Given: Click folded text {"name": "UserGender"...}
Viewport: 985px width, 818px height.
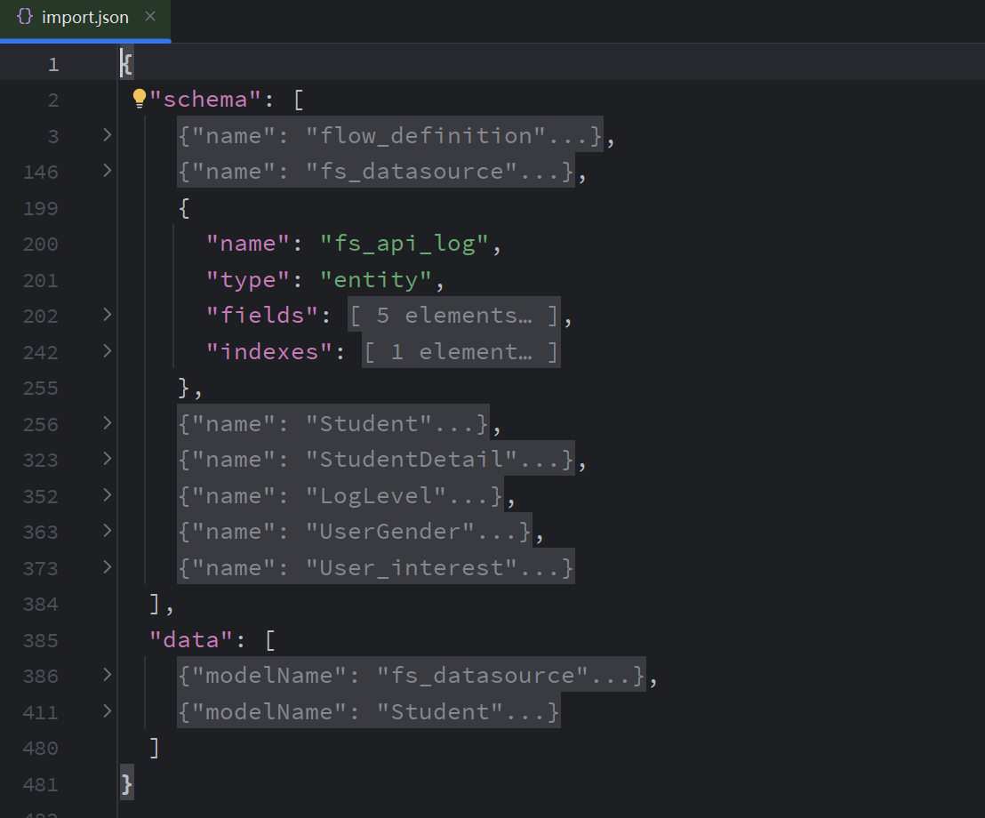Looking at the screenshot, I should tap(355, 532).
